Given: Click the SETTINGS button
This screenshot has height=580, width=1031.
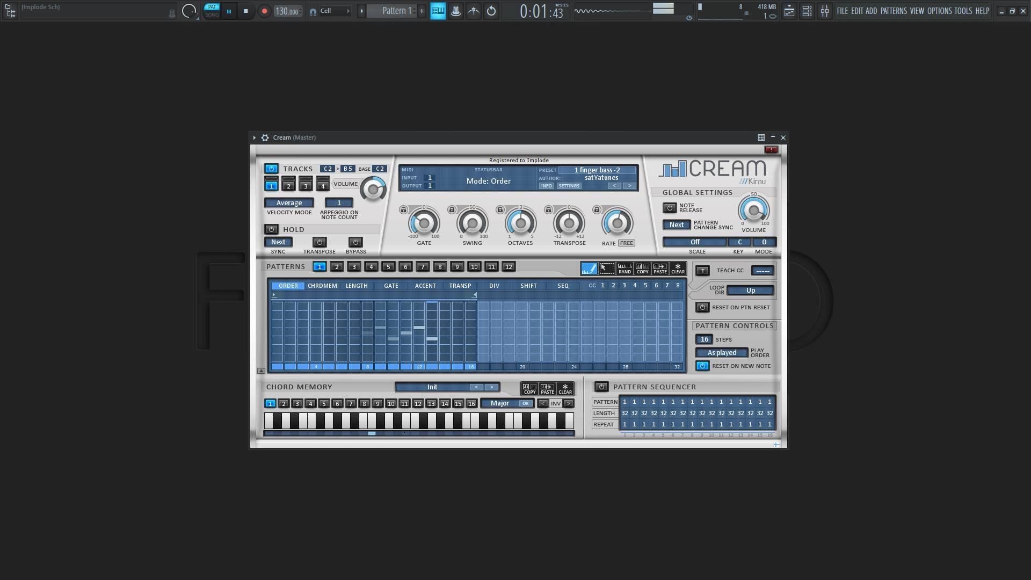Looking at the screenshot, I should pyautogui.click(x=569, y=186).
